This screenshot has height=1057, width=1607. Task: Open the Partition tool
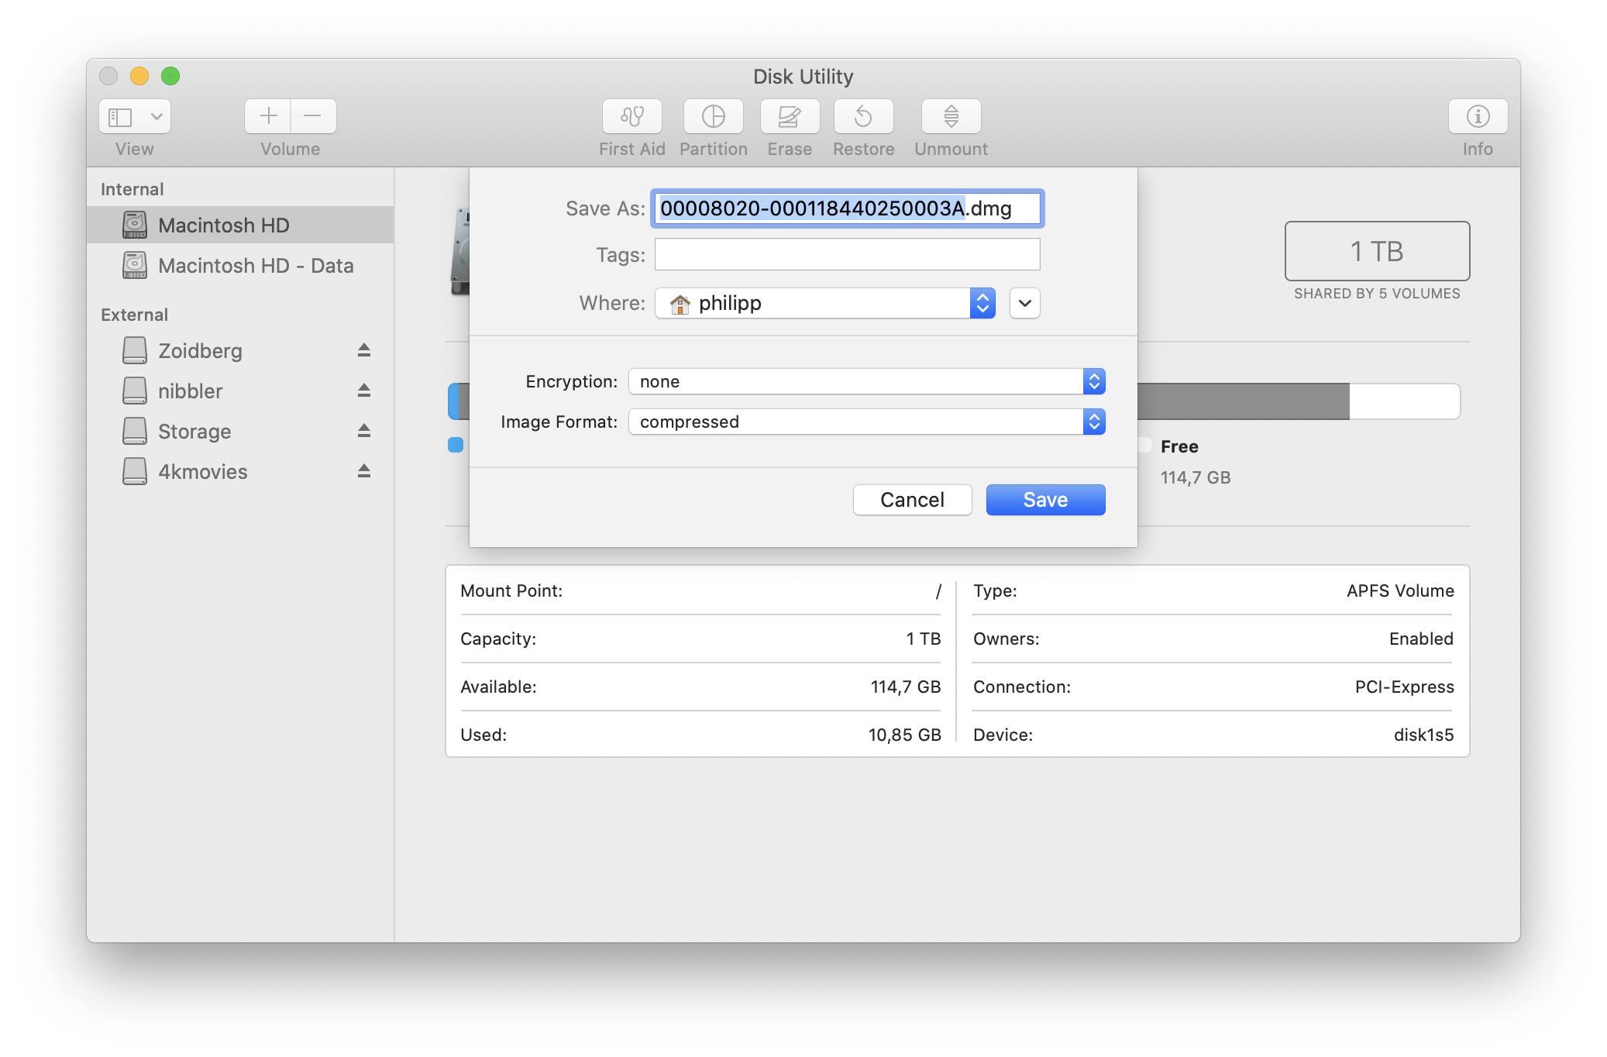(713, 116)
